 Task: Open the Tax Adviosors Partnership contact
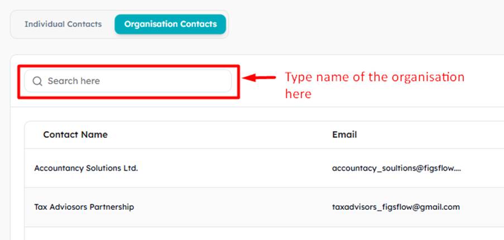84,207
